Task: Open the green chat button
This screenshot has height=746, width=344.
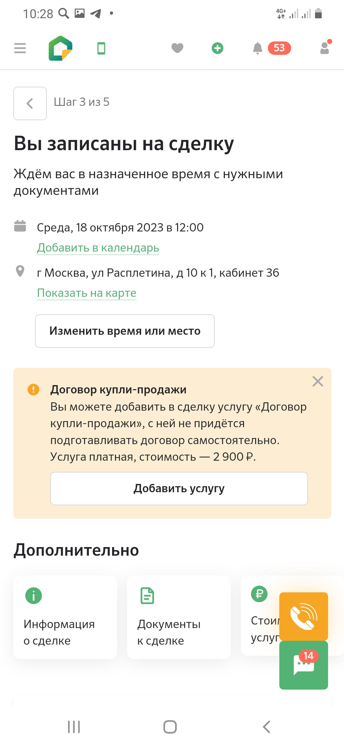Action: pos(304,665)
